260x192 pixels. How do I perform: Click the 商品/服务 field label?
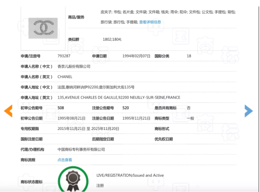tap(76, 17)
